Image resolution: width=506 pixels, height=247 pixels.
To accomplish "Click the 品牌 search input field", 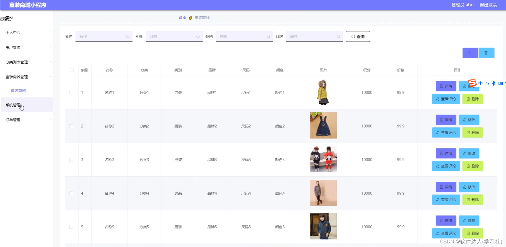I will (x=314, y=36).
